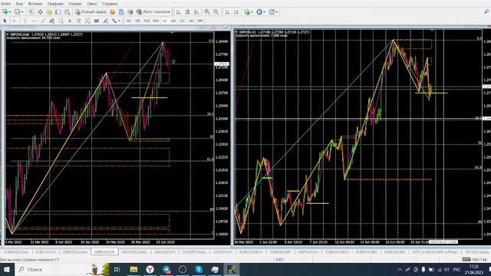Open the Profiles dropdown in toolbar
This screenshot has height=276, width=491.
tap(18, 12)
